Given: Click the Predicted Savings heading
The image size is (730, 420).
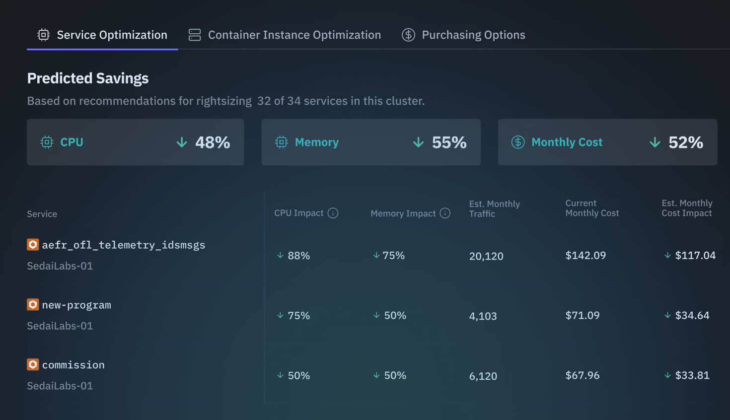Looking at the screenshot, I should [x=88, y=78].
